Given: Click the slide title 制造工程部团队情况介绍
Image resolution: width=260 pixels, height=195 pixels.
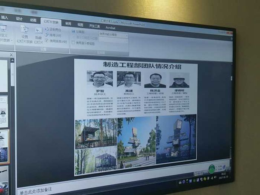Looking at the screenshot, I should point(142,65).
